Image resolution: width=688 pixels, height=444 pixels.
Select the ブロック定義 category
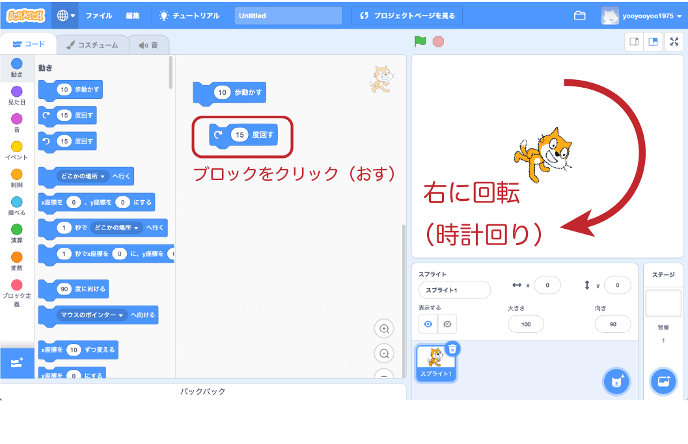tap(17, 293)
